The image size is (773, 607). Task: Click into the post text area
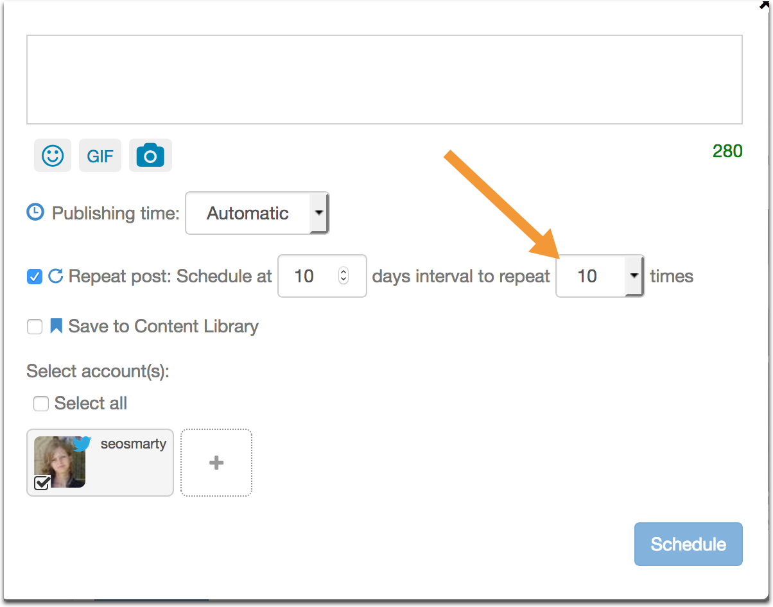click(384, 80)
